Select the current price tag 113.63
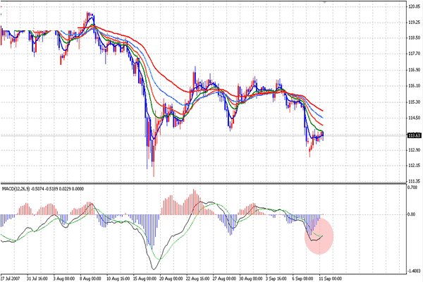The width and height of the screenshot is (423, 282). tap(415, 135)
